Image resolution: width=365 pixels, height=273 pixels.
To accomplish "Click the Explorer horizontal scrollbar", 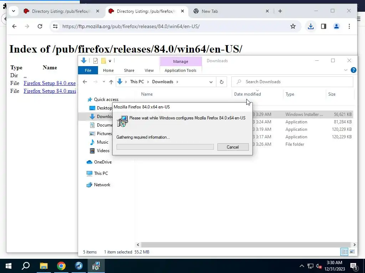I will (246, 245).
